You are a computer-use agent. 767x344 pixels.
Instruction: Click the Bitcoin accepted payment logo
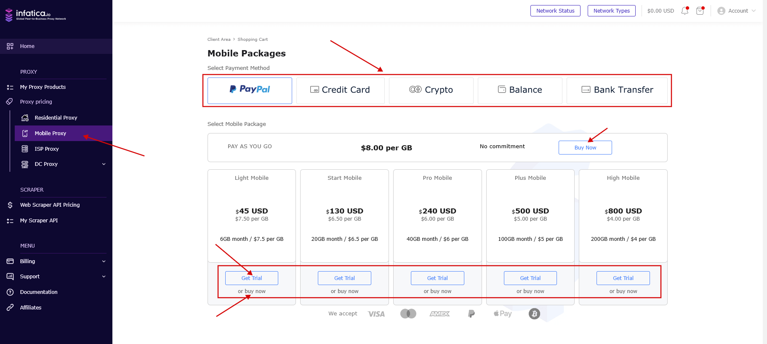point(535,314)
